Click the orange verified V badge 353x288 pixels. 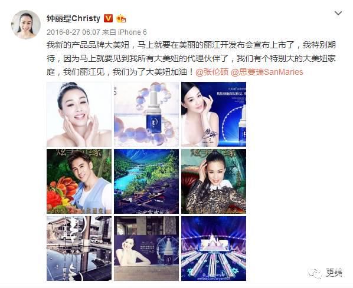click(x=108, y=18)
